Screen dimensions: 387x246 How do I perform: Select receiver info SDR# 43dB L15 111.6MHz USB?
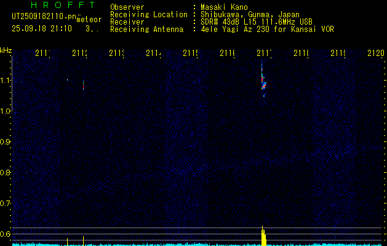(x=257, y=22)
